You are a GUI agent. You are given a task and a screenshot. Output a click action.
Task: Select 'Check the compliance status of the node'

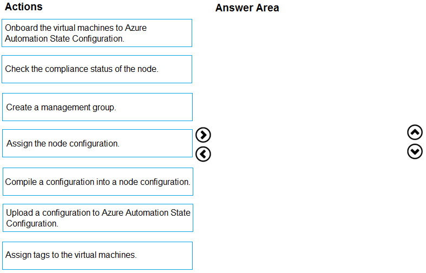click(97, 69)
